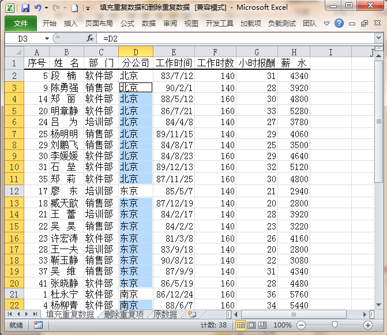Click the Name Box showing D3
Image resolution: width=387 pixels, height=335 pixels.
point(24,39)
